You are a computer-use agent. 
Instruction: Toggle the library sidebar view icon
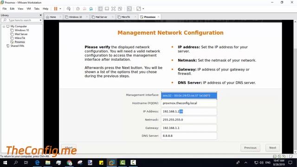(100, 9)
